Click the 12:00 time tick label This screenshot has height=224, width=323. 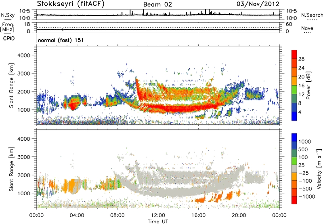[158, 216]
